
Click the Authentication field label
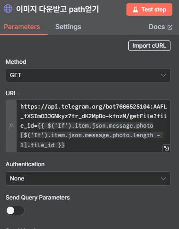25,164
